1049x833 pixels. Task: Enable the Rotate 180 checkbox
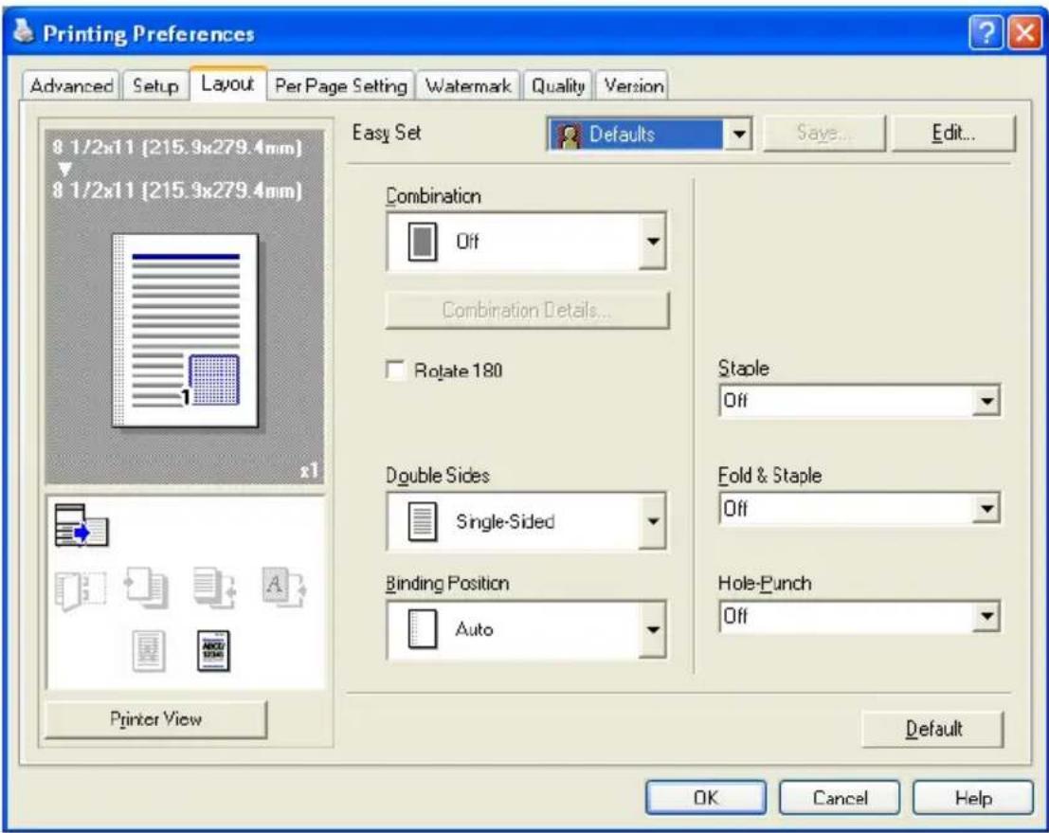click(395, 370)
